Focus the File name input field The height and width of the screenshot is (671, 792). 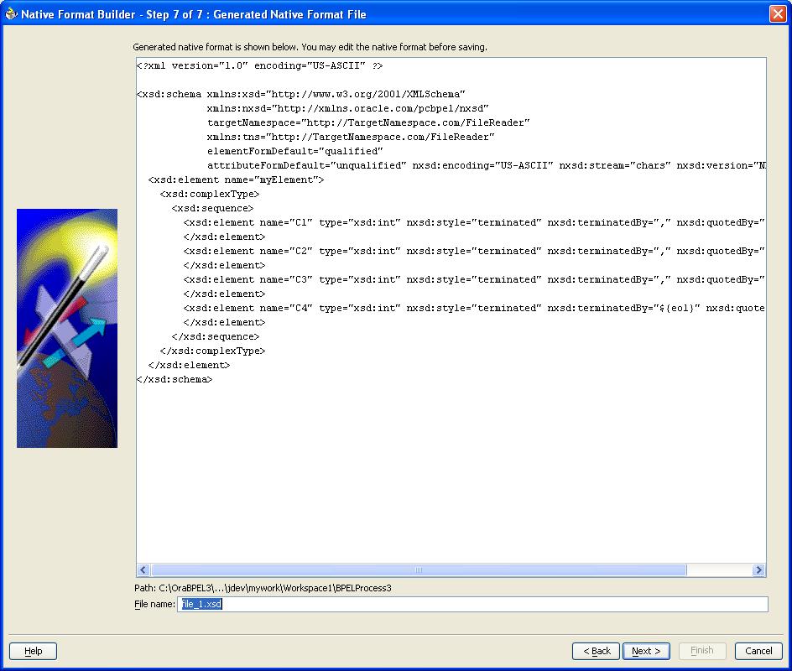coord(472,604)
